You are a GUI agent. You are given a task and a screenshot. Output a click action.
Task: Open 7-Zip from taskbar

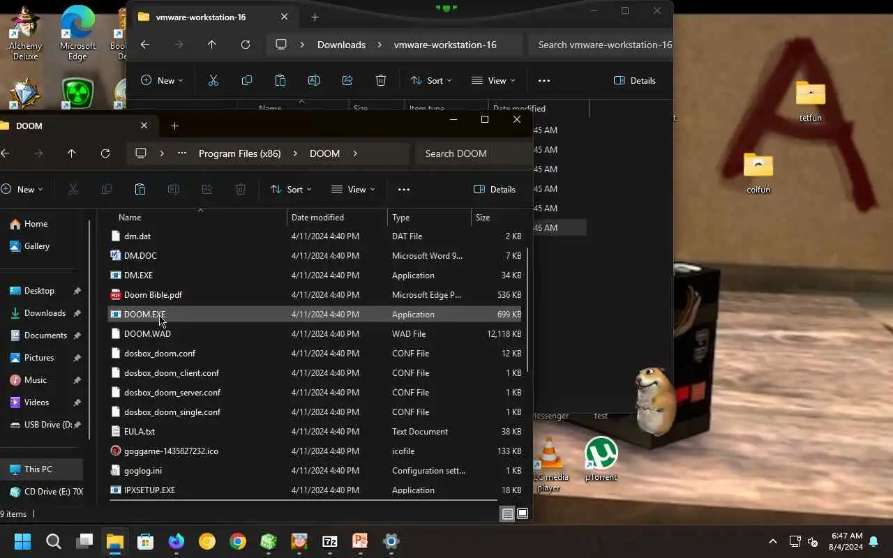coord(330,541)
